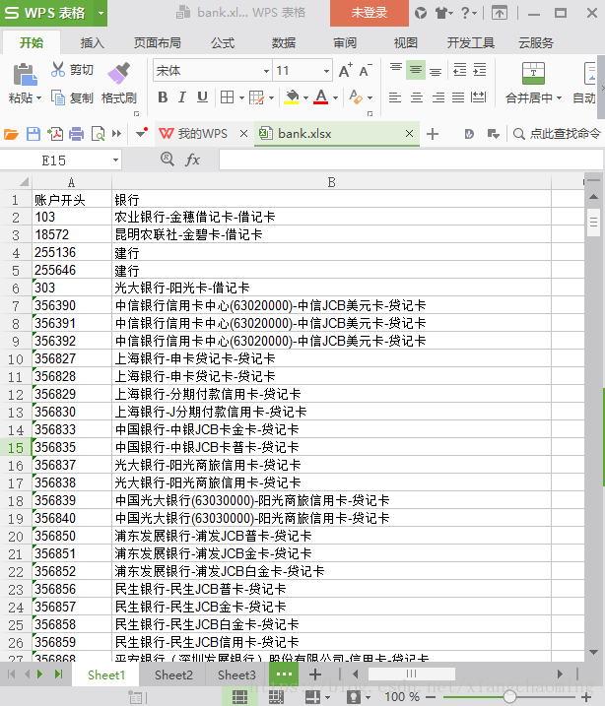Image resolution: width=605 pixels, height=706 pixels.
Task: Toggle Italic formatting
Action: 182,97
